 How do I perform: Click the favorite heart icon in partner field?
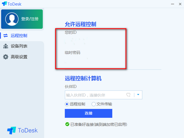(128, 95)
